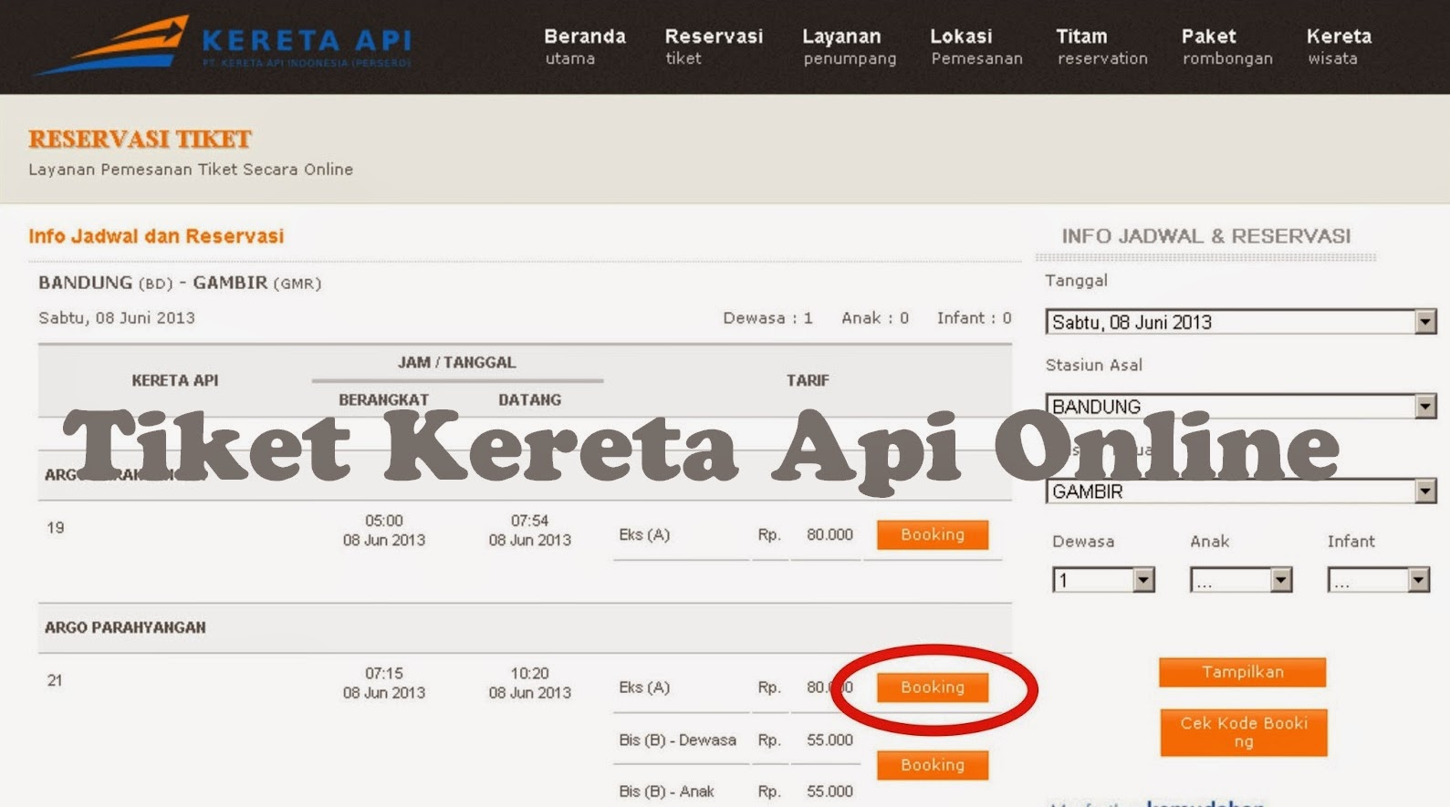Select the 'KERETA API' column header
1450x807 pixels.
(174, 380)
